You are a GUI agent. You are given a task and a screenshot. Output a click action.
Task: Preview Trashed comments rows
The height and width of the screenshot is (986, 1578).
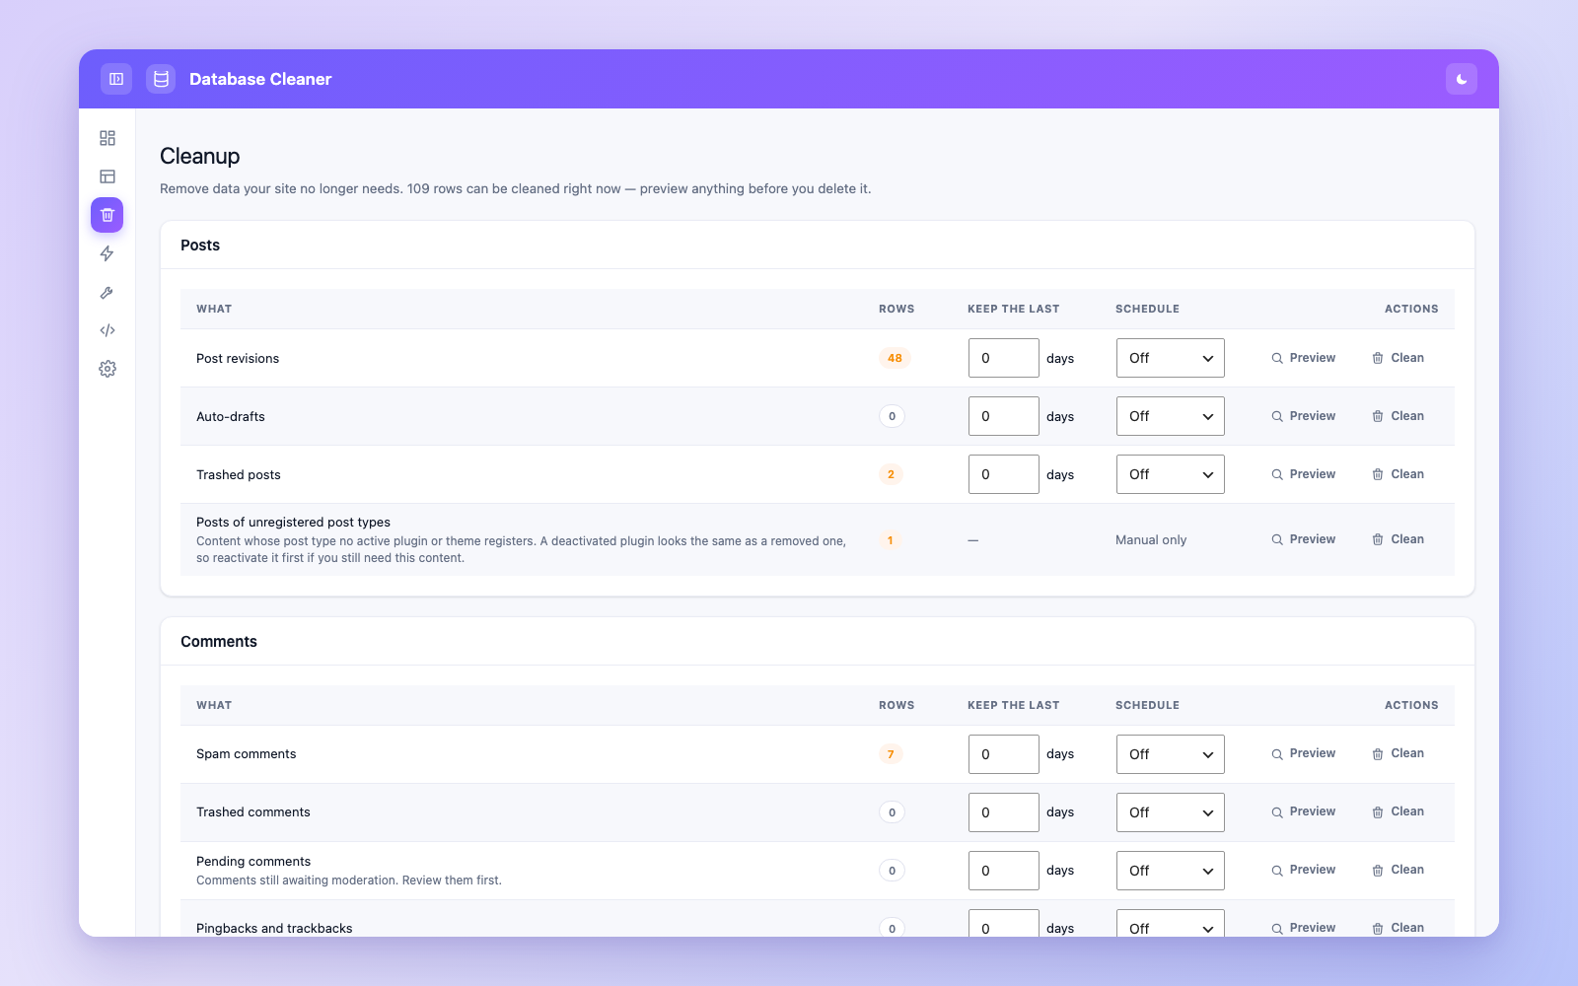point(1303,811)
